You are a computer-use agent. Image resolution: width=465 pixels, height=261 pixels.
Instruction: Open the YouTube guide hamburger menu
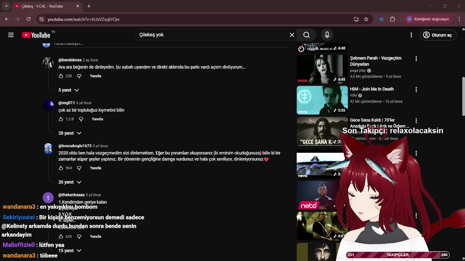pos(11,35)
